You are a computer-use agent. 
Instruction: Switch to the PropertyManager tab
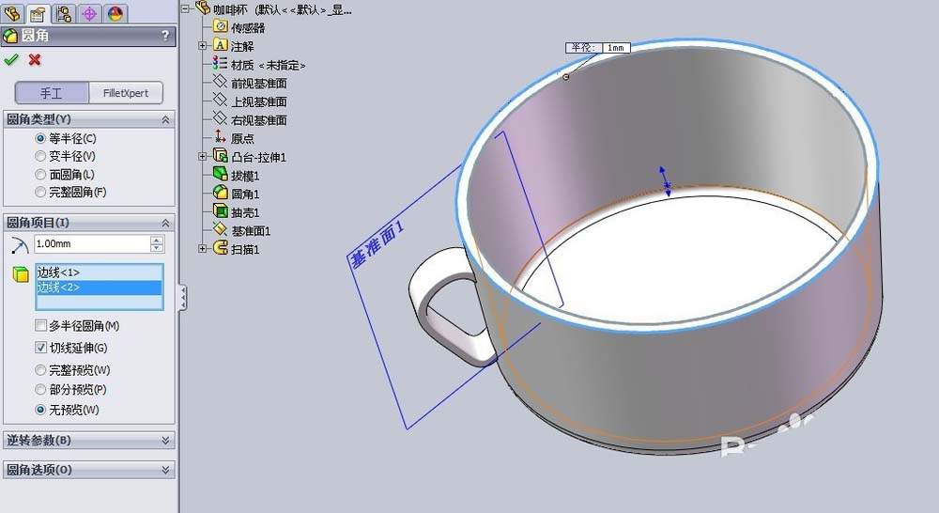(38, 12)
